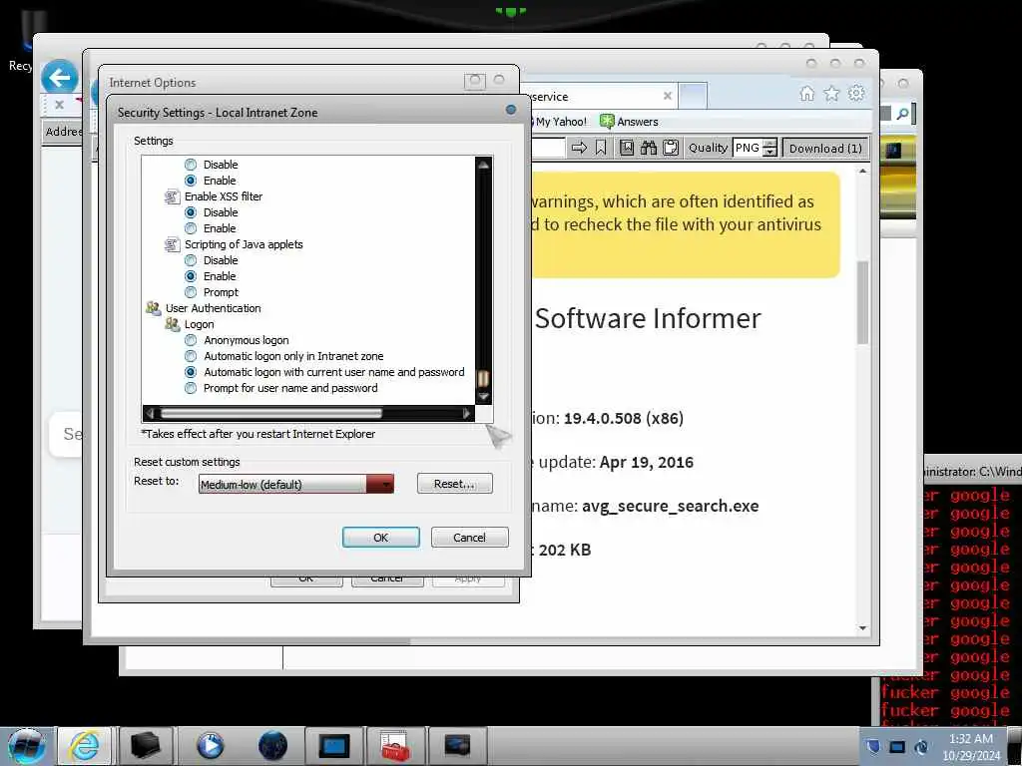Image resolution: width=1022 pixels, height=766 pixels.
Task: Click the avg_secure_search.exe file name text
Action: 670,506
